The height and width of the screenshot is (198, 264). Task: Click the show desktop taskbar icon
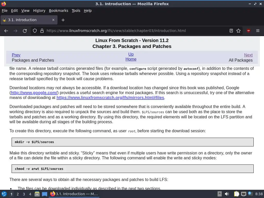point(44,194)
